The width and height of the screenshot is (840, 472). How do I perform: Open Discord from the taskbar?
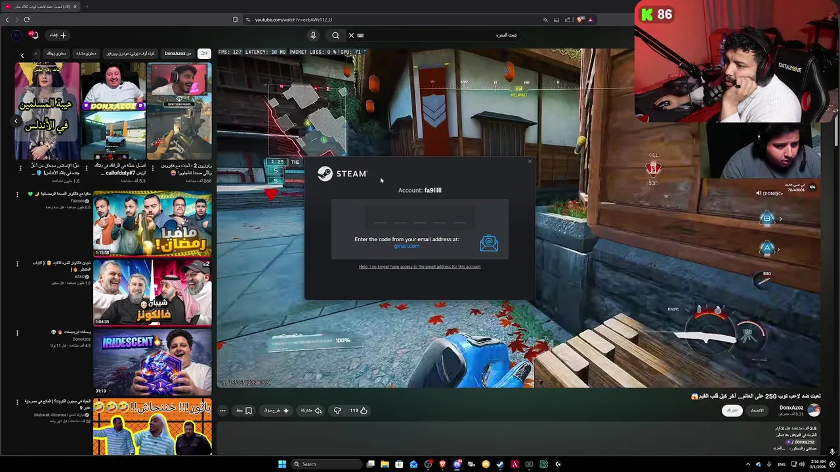(x=457, y=464)
